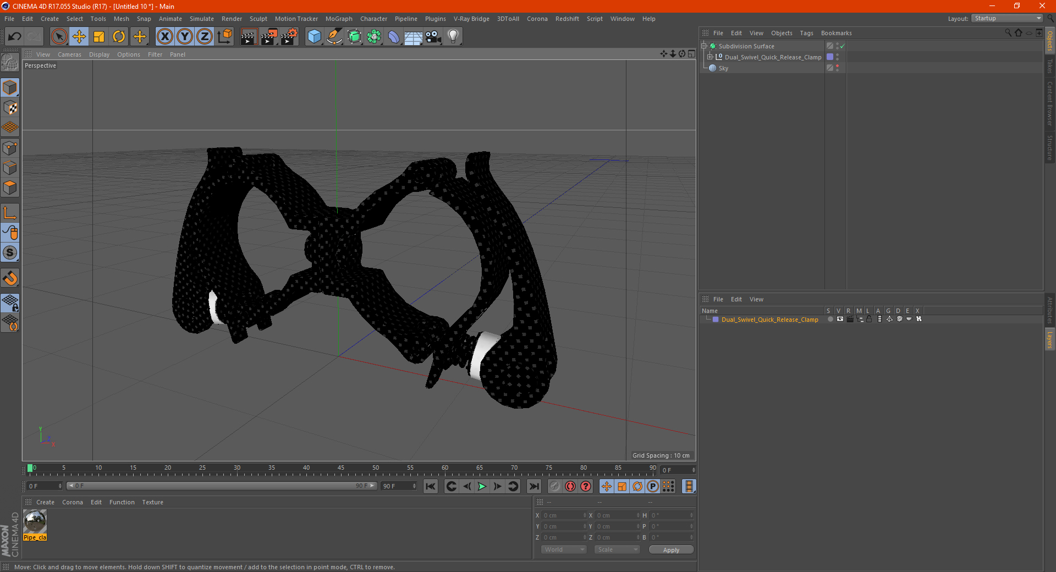Open the Layout Startup dropdown

coord(1008,18)
